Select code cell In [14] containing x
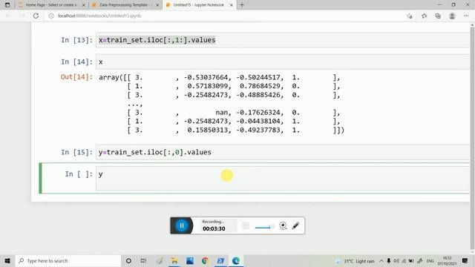 (x=283, y=62)
